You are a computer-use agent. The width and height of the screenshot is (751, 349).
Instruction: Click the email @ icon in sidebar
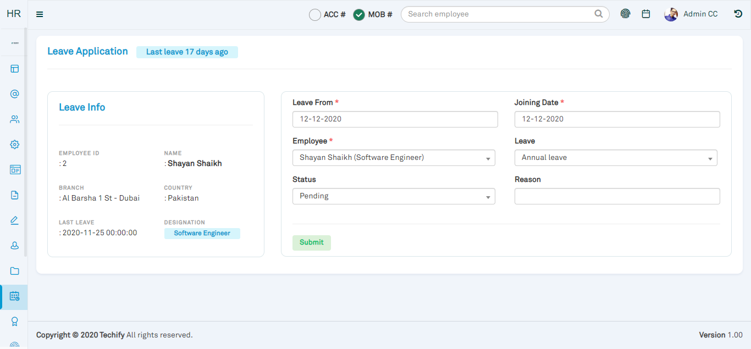click(15, 94)
